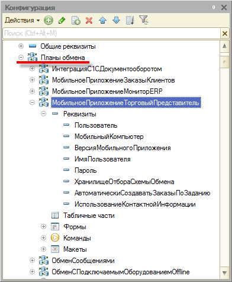Screen dimensions: 232x282
Task: Click the scrollbar down arrow
Action: pos(224,273)
